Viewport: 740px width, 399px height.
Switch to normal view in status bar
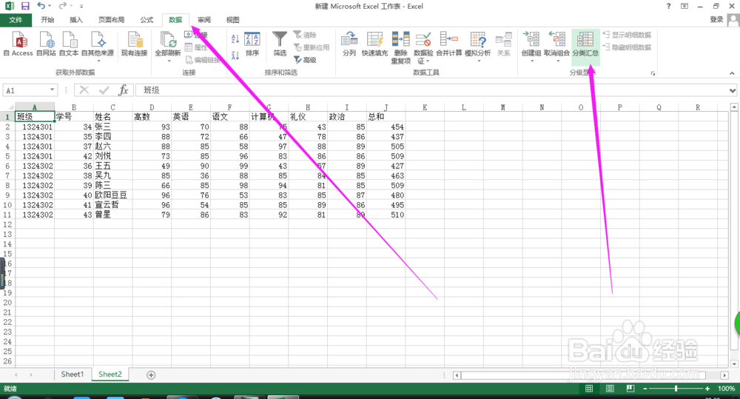tap(589, 388)
